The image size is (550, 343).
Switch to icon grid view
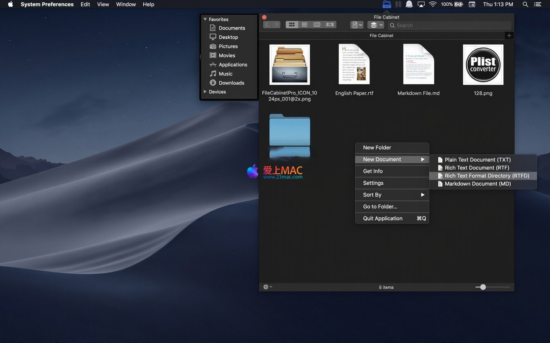coord(292,24)
